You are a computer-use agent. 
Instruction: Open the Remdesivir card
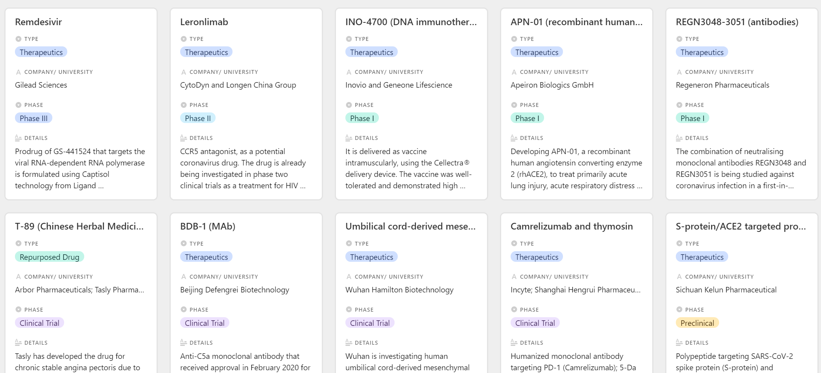(x=38, y=22)
